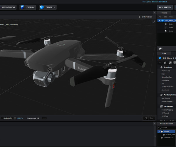Maximize the viewport with the expand icon
176x147 pixels.
[154, 21]
